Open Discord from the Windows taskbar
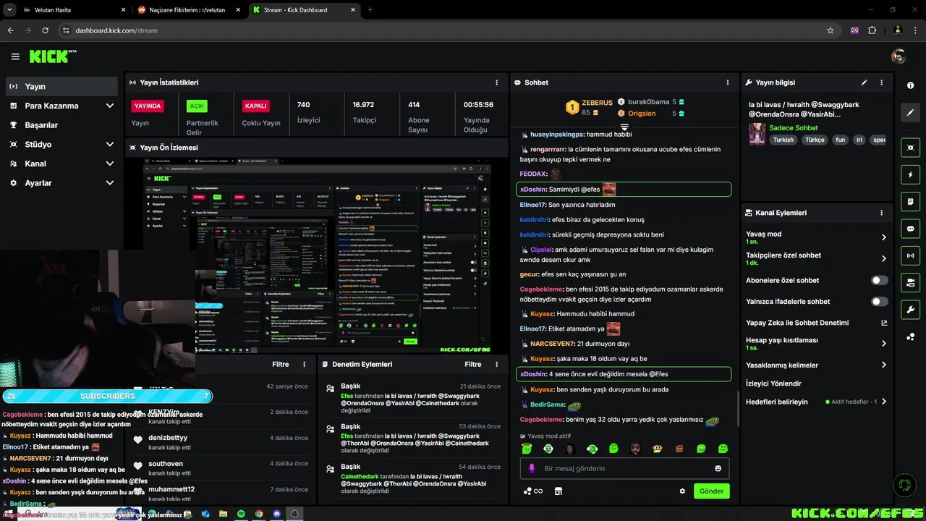The width and height of the screenshot is (926, 521). coord(277,514)
